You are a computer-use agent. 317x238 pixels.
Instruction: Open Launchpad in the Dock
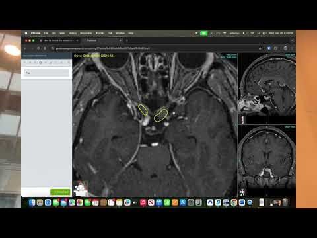(40, 202)
